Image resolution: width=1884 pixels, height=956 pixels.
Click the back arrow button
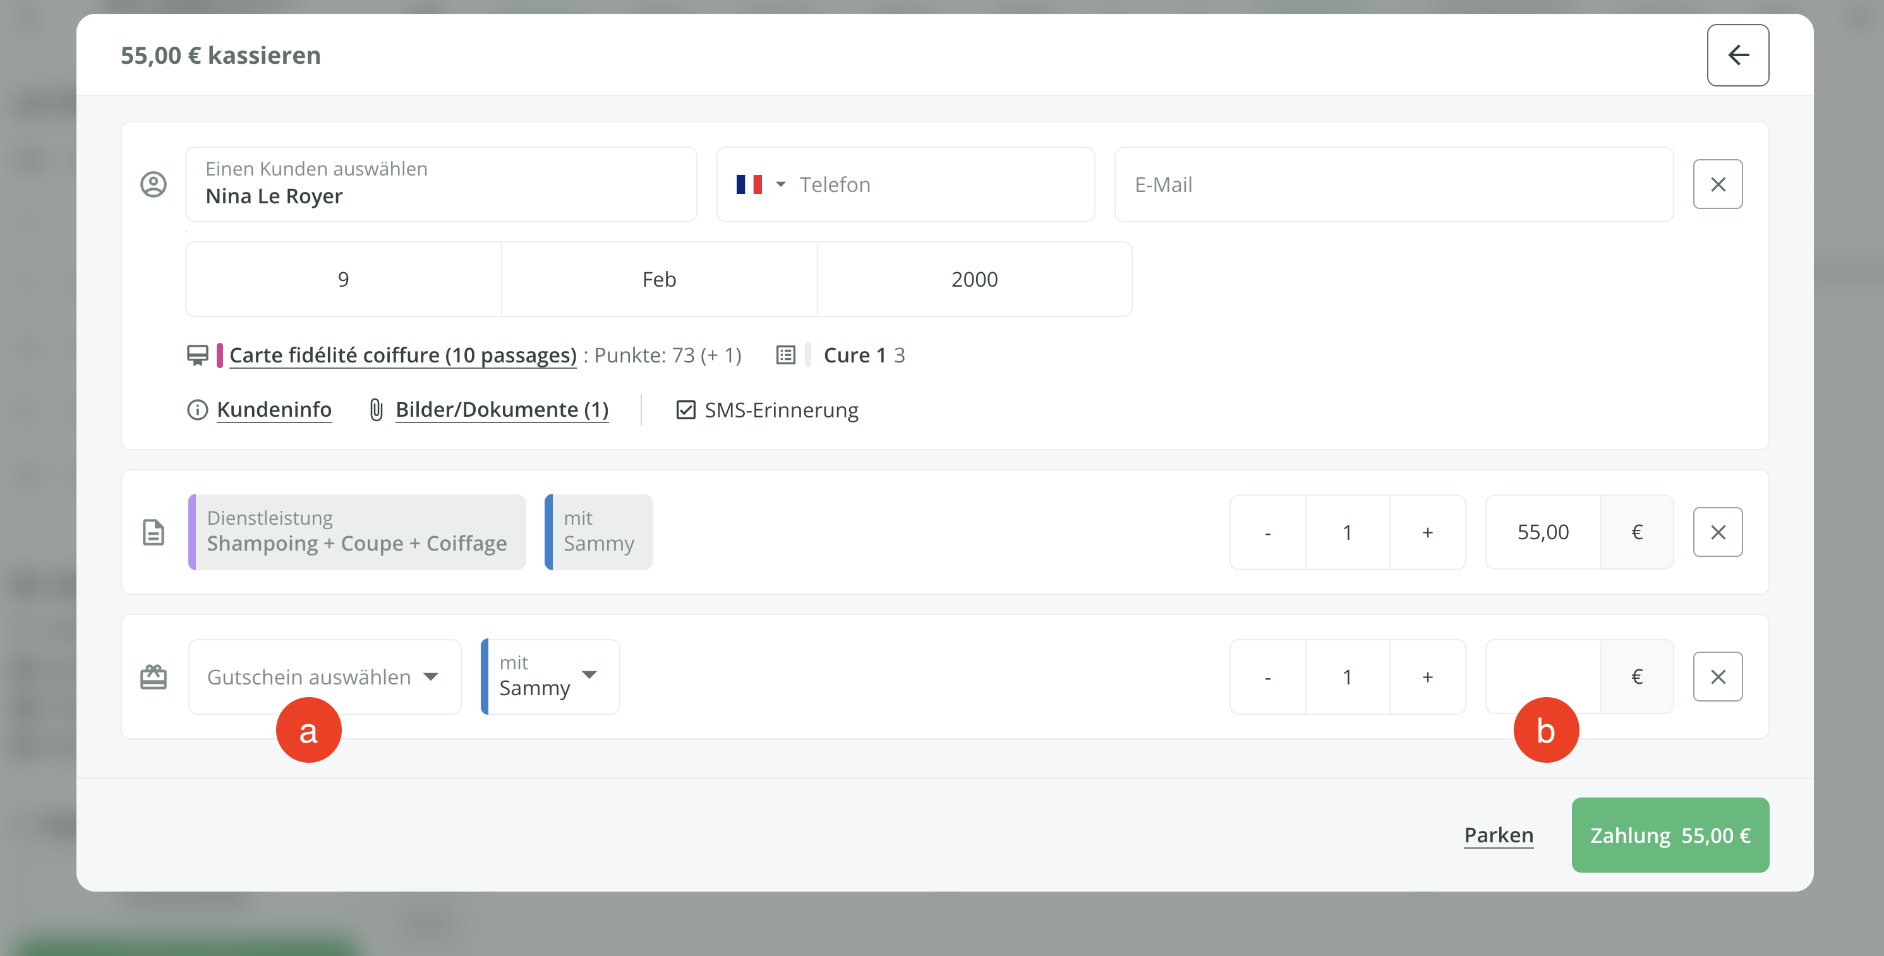click(x=1737, y=56)
